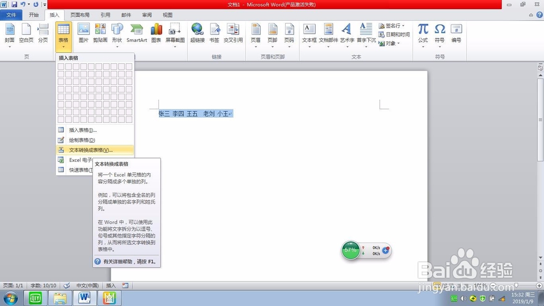This screenshot has height=306, width=544.
Task: Zoom in with the plus button
Action: point(539,285)
